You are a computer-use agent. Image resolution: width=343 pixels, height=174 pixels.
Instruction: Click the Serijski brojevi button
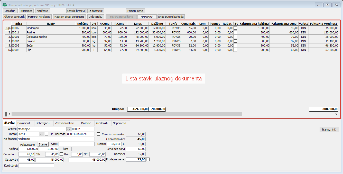[76, 11]
